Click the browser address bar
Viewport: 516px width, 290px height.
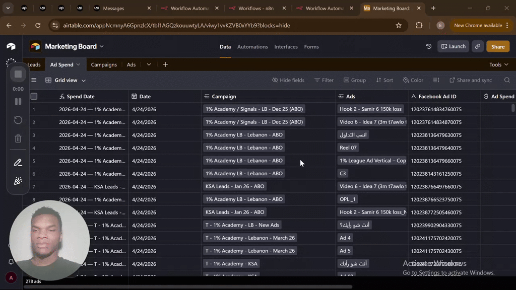click(227, 25)
